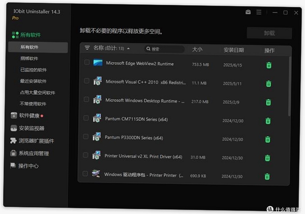Click the magnifier search icon
Screen dimensions: 305x214
click(148, 49)
